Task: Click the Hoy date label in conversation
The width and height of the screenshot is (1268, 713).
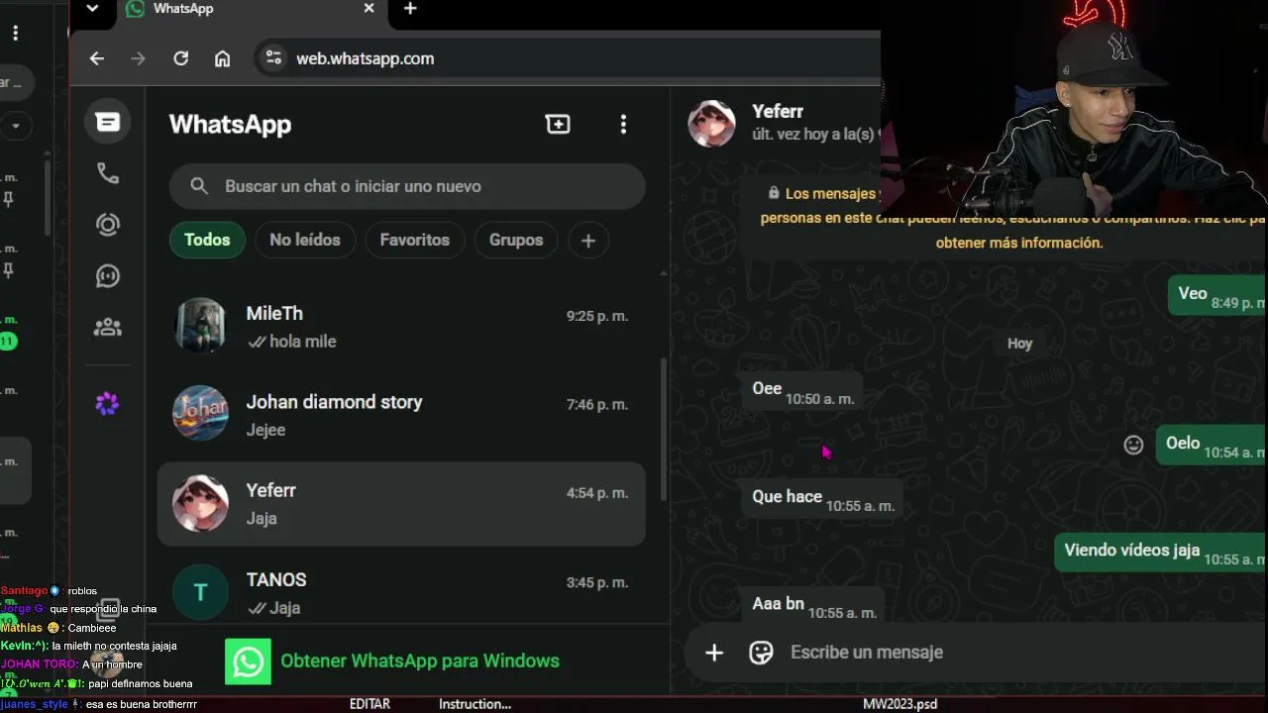Action: 1019,344
